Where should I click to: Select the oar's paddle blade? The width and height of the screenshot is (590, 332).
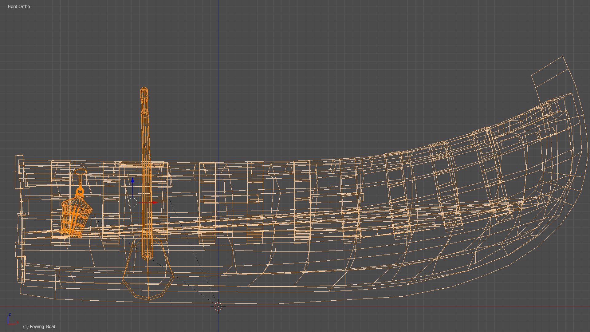(148, 278)
